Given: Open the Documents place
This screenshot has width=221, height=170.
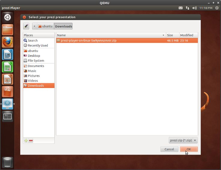Looking at the screenshot, I should (x=39, y=66).
